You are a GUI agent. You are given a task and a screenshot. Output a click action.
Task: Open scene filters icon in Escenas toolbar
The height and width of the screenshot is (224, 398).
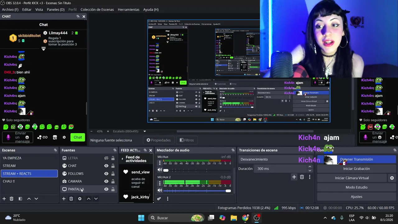coord(20,198)
